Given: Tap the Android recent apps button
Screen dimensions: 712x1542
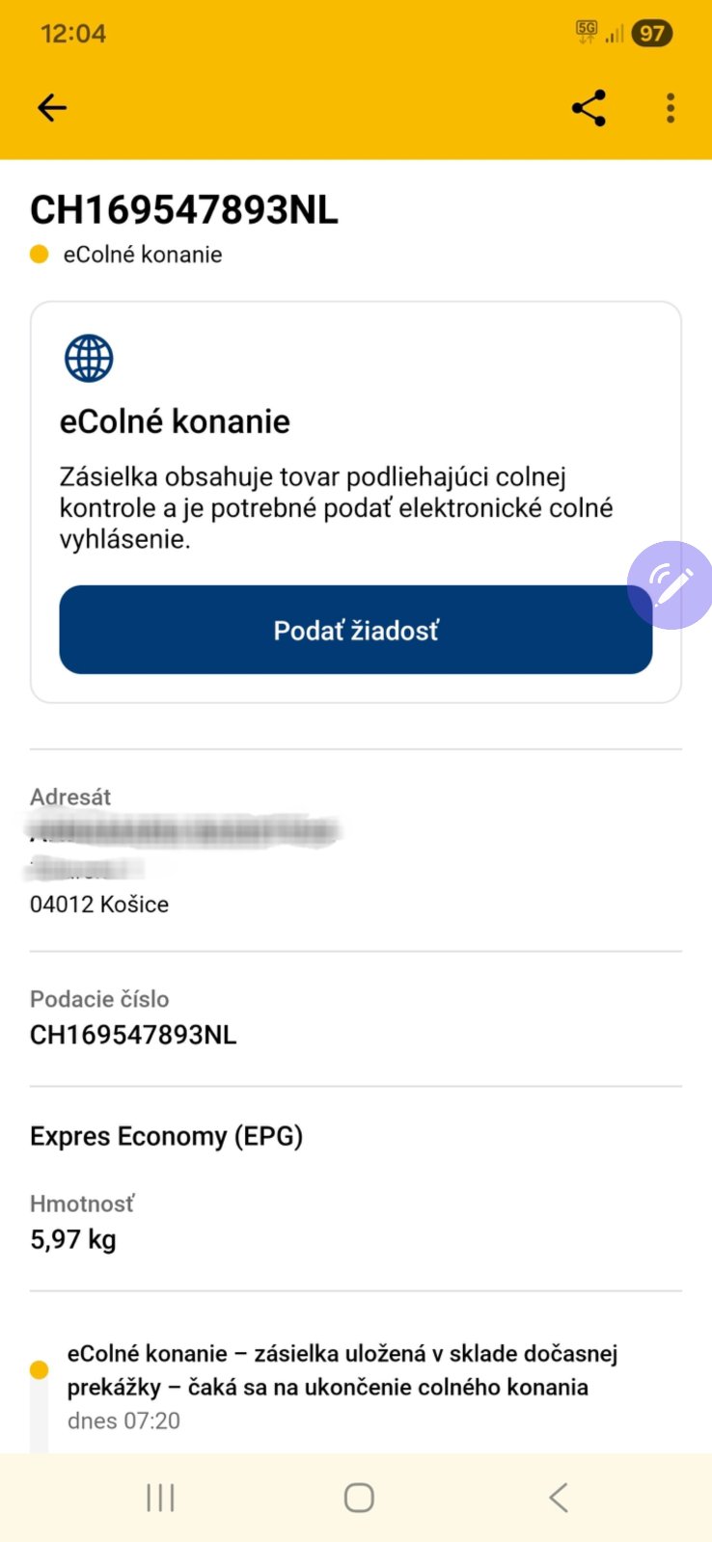Looking at the screenshot, I should (x=160, y=1498).
